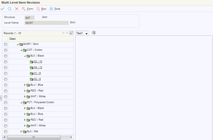
Task: Click the 01 / 6 item icon
Action: pos(32,73)
